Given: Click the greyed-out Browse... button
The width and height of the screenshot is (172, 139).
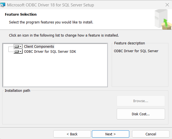Looking at the screenshot, I should [141, 101].
